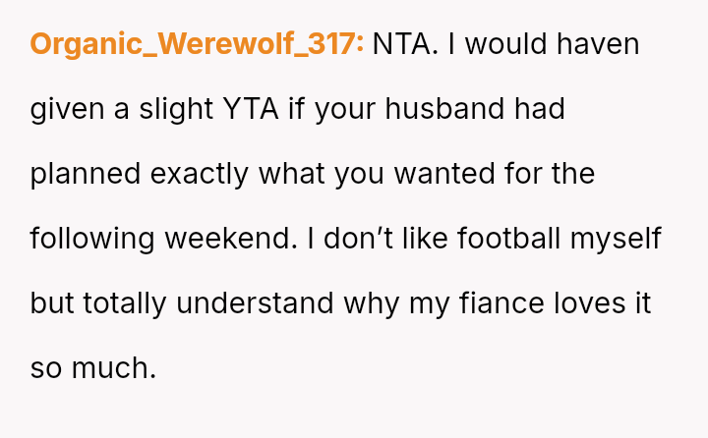Open the Organic_Werewolf_317 user profile
Viewport: 708px width, 438px height.
[197, 44]
